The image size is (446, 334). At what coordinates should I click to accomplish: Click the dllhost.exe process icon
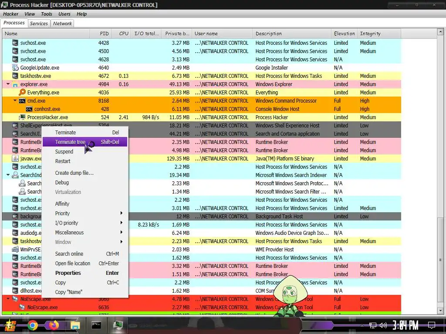click(15, 291)
